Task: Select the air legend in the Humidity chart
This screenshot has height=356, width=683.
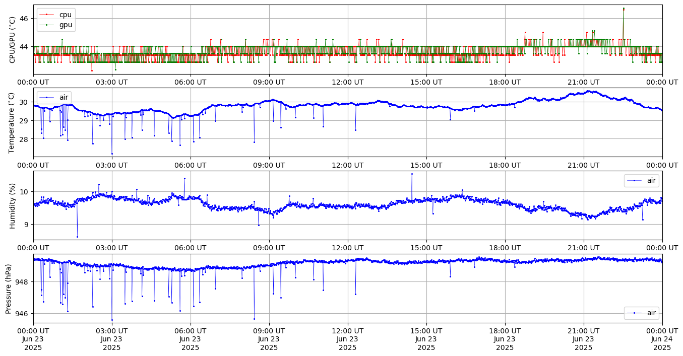Action: coord(641,180)
